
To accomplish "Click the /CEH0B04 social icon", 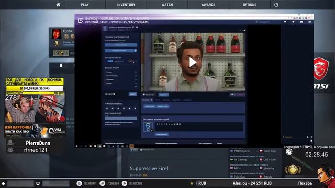I will [103, 183].
